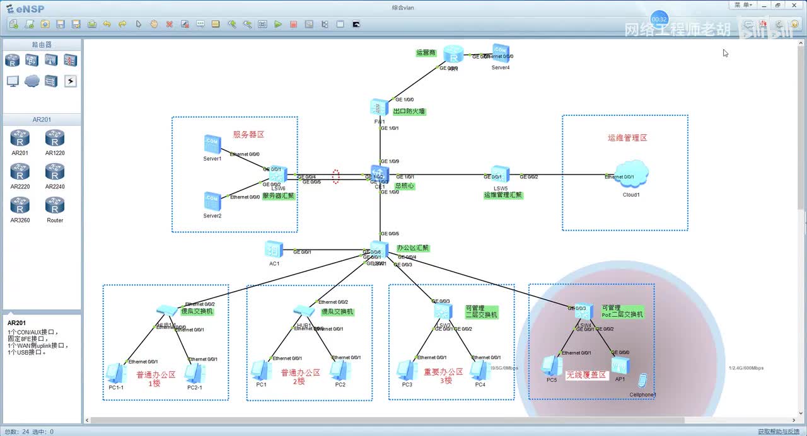The width and height of the screenshot is (807, 436).
Task: Redo the last undone action
Action: pos(123,24)
